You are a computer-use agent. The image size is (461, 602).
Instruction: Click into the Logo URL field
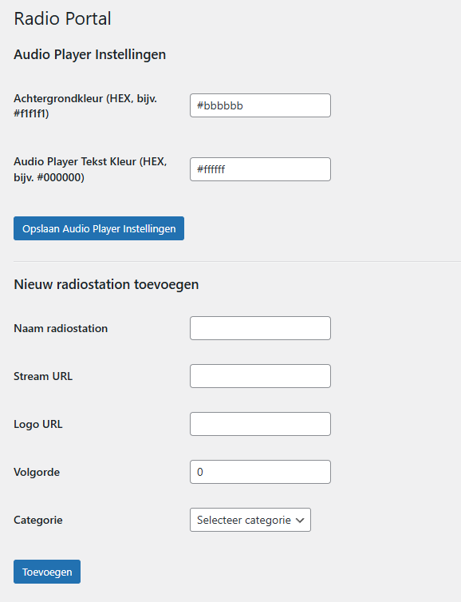point(260,424)
